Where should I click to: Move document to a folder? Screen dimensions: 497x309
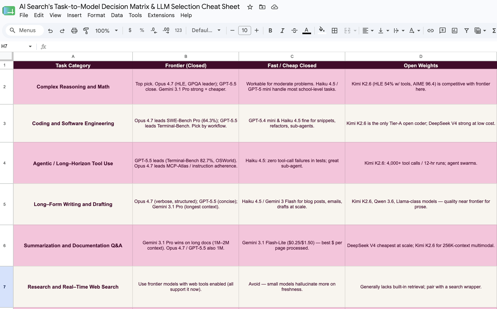click(x=262, y=7)
